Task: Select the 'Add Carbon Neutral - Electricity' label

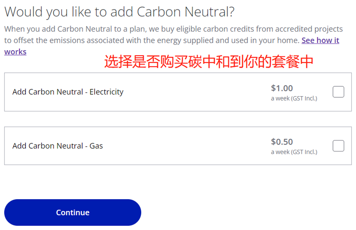Action: (x=68, y=92)
